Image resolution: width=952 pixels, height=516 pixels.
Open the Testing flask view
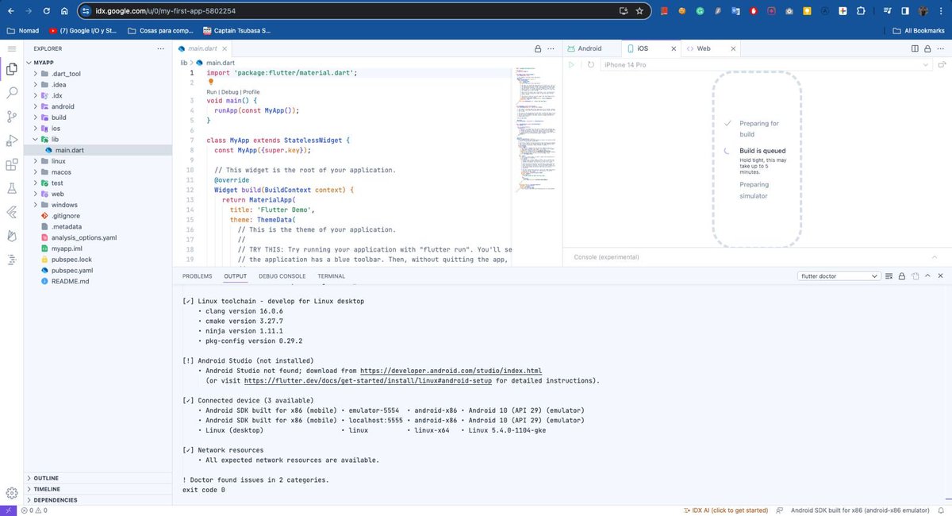coord(11,189)
